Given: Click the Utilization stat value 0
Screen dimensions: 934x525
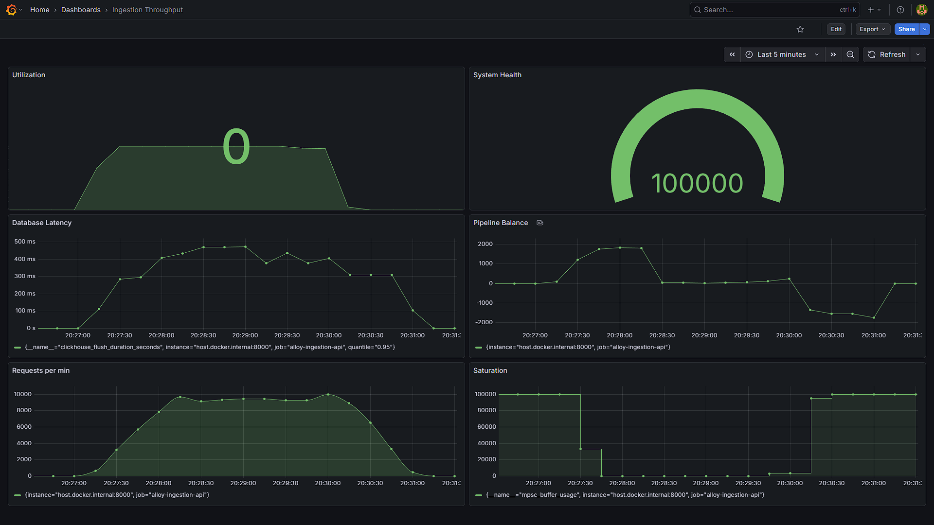Looking at the screenshot, I should click(x=236, y=146).
